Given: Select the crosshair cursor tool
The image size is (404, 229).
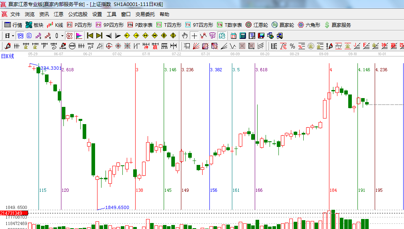Looking at the screenshot, I should [x=194, y=36].
